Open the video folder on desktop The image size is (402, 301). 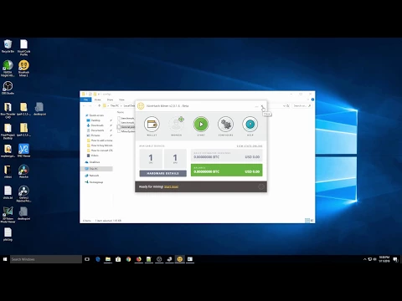[8, 171]
